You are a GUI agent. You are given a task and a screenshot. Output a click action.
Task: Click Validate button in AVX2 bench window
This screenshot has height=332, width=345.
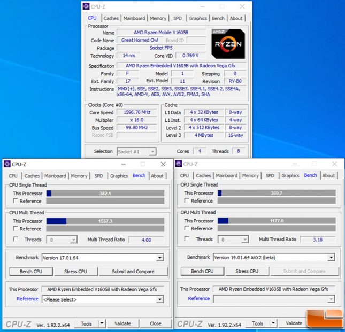[294, 323]
